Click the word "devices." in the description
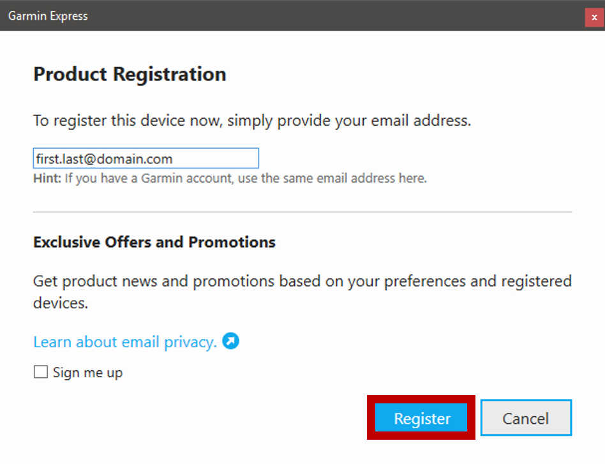The image size is (605, 464). tap(60, 303)
